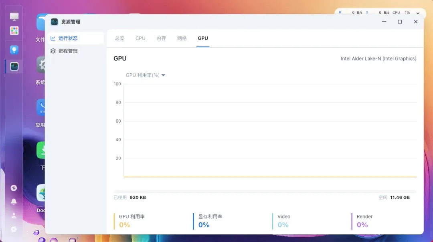Open the notification bell in dock

[x=14, y=202]
